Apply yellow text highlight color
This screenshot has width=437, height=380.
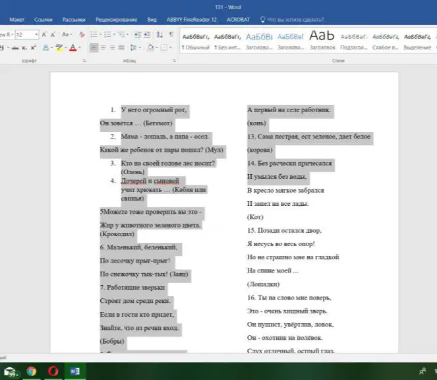click(59, 47)
